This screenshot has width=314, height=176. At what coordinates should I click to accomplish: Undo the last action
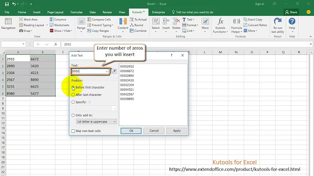[14, 4]
